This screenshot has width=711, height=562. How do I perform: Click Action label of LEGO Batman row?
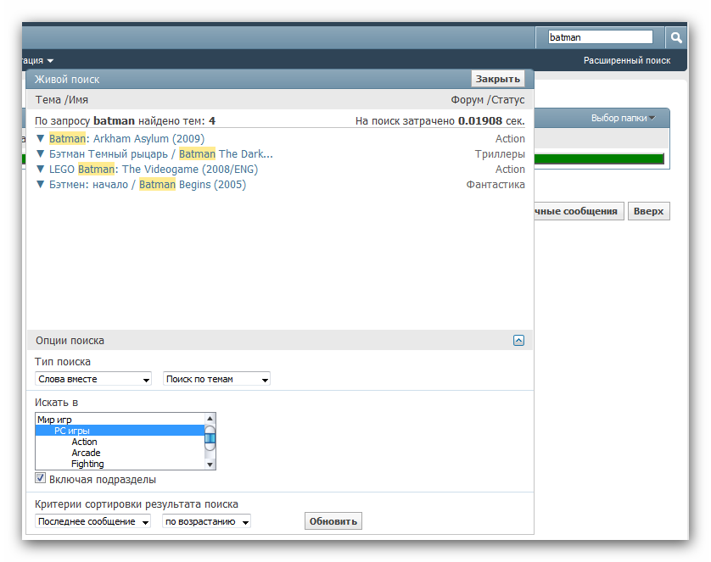(x=510, y=169)
